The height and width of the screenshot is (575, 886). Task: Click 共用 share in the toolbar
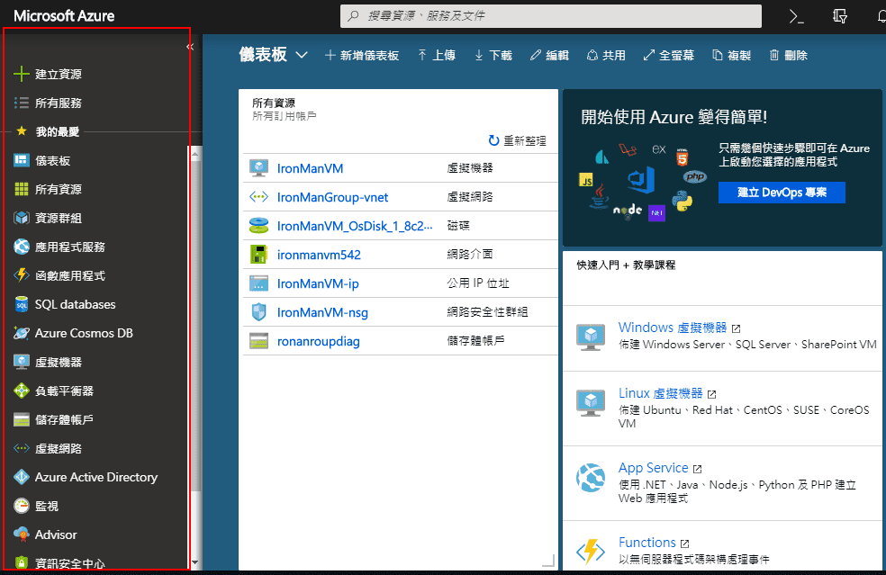(x=606, y=56)
